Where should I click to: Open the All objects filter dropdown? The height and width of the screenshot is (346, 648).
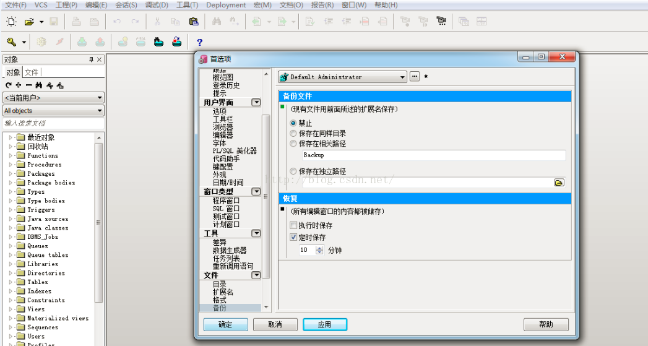pos(100,111)
